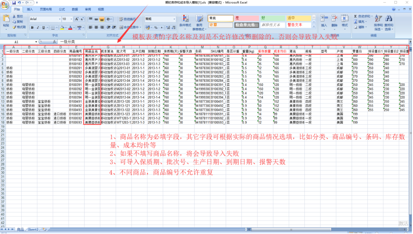Increase font size with large A icon

tap(76, 19)
